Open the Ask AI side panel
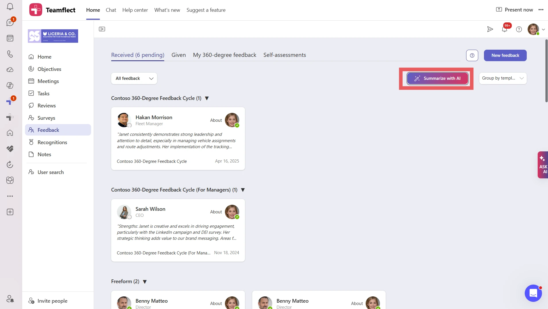 pos(543,165)
